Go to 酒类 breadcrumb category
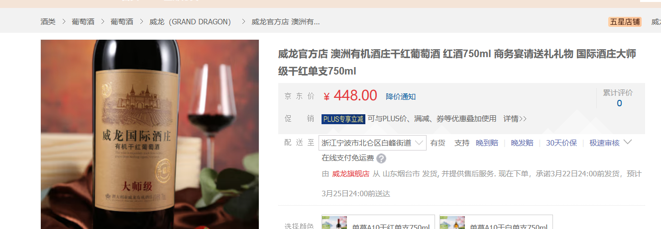The image size is (661, 229). click(x=48, y=22)
